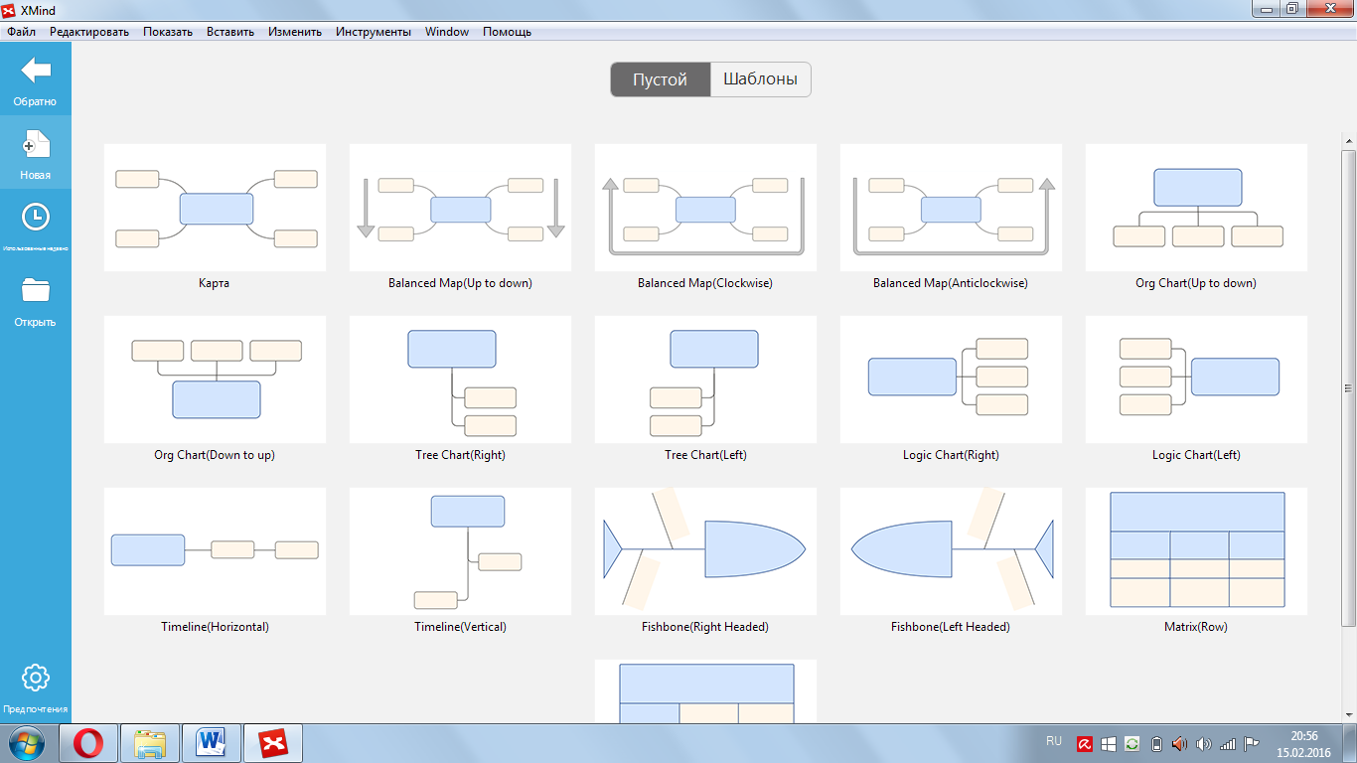Screen dimensions: 1357x763
Task: Select Balanced Map(Anticlockwise) structure
Action: (951, 208)
